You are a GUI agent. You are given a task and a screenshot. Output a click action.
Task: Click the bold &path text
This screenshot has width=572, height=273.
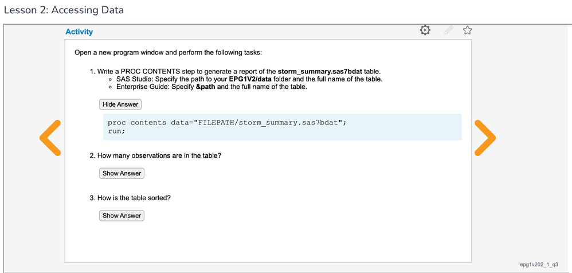(205, 87)
